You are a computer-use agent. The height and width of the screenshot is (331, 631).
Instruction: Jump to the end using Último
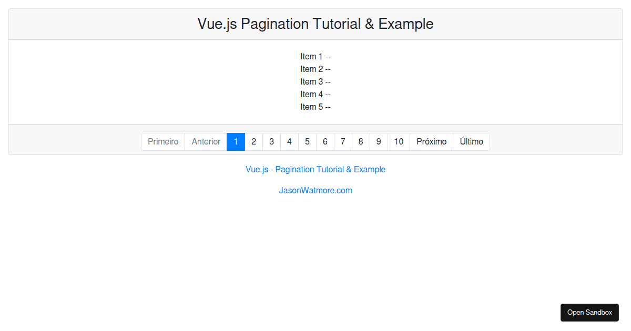click(x=471, y=141)
